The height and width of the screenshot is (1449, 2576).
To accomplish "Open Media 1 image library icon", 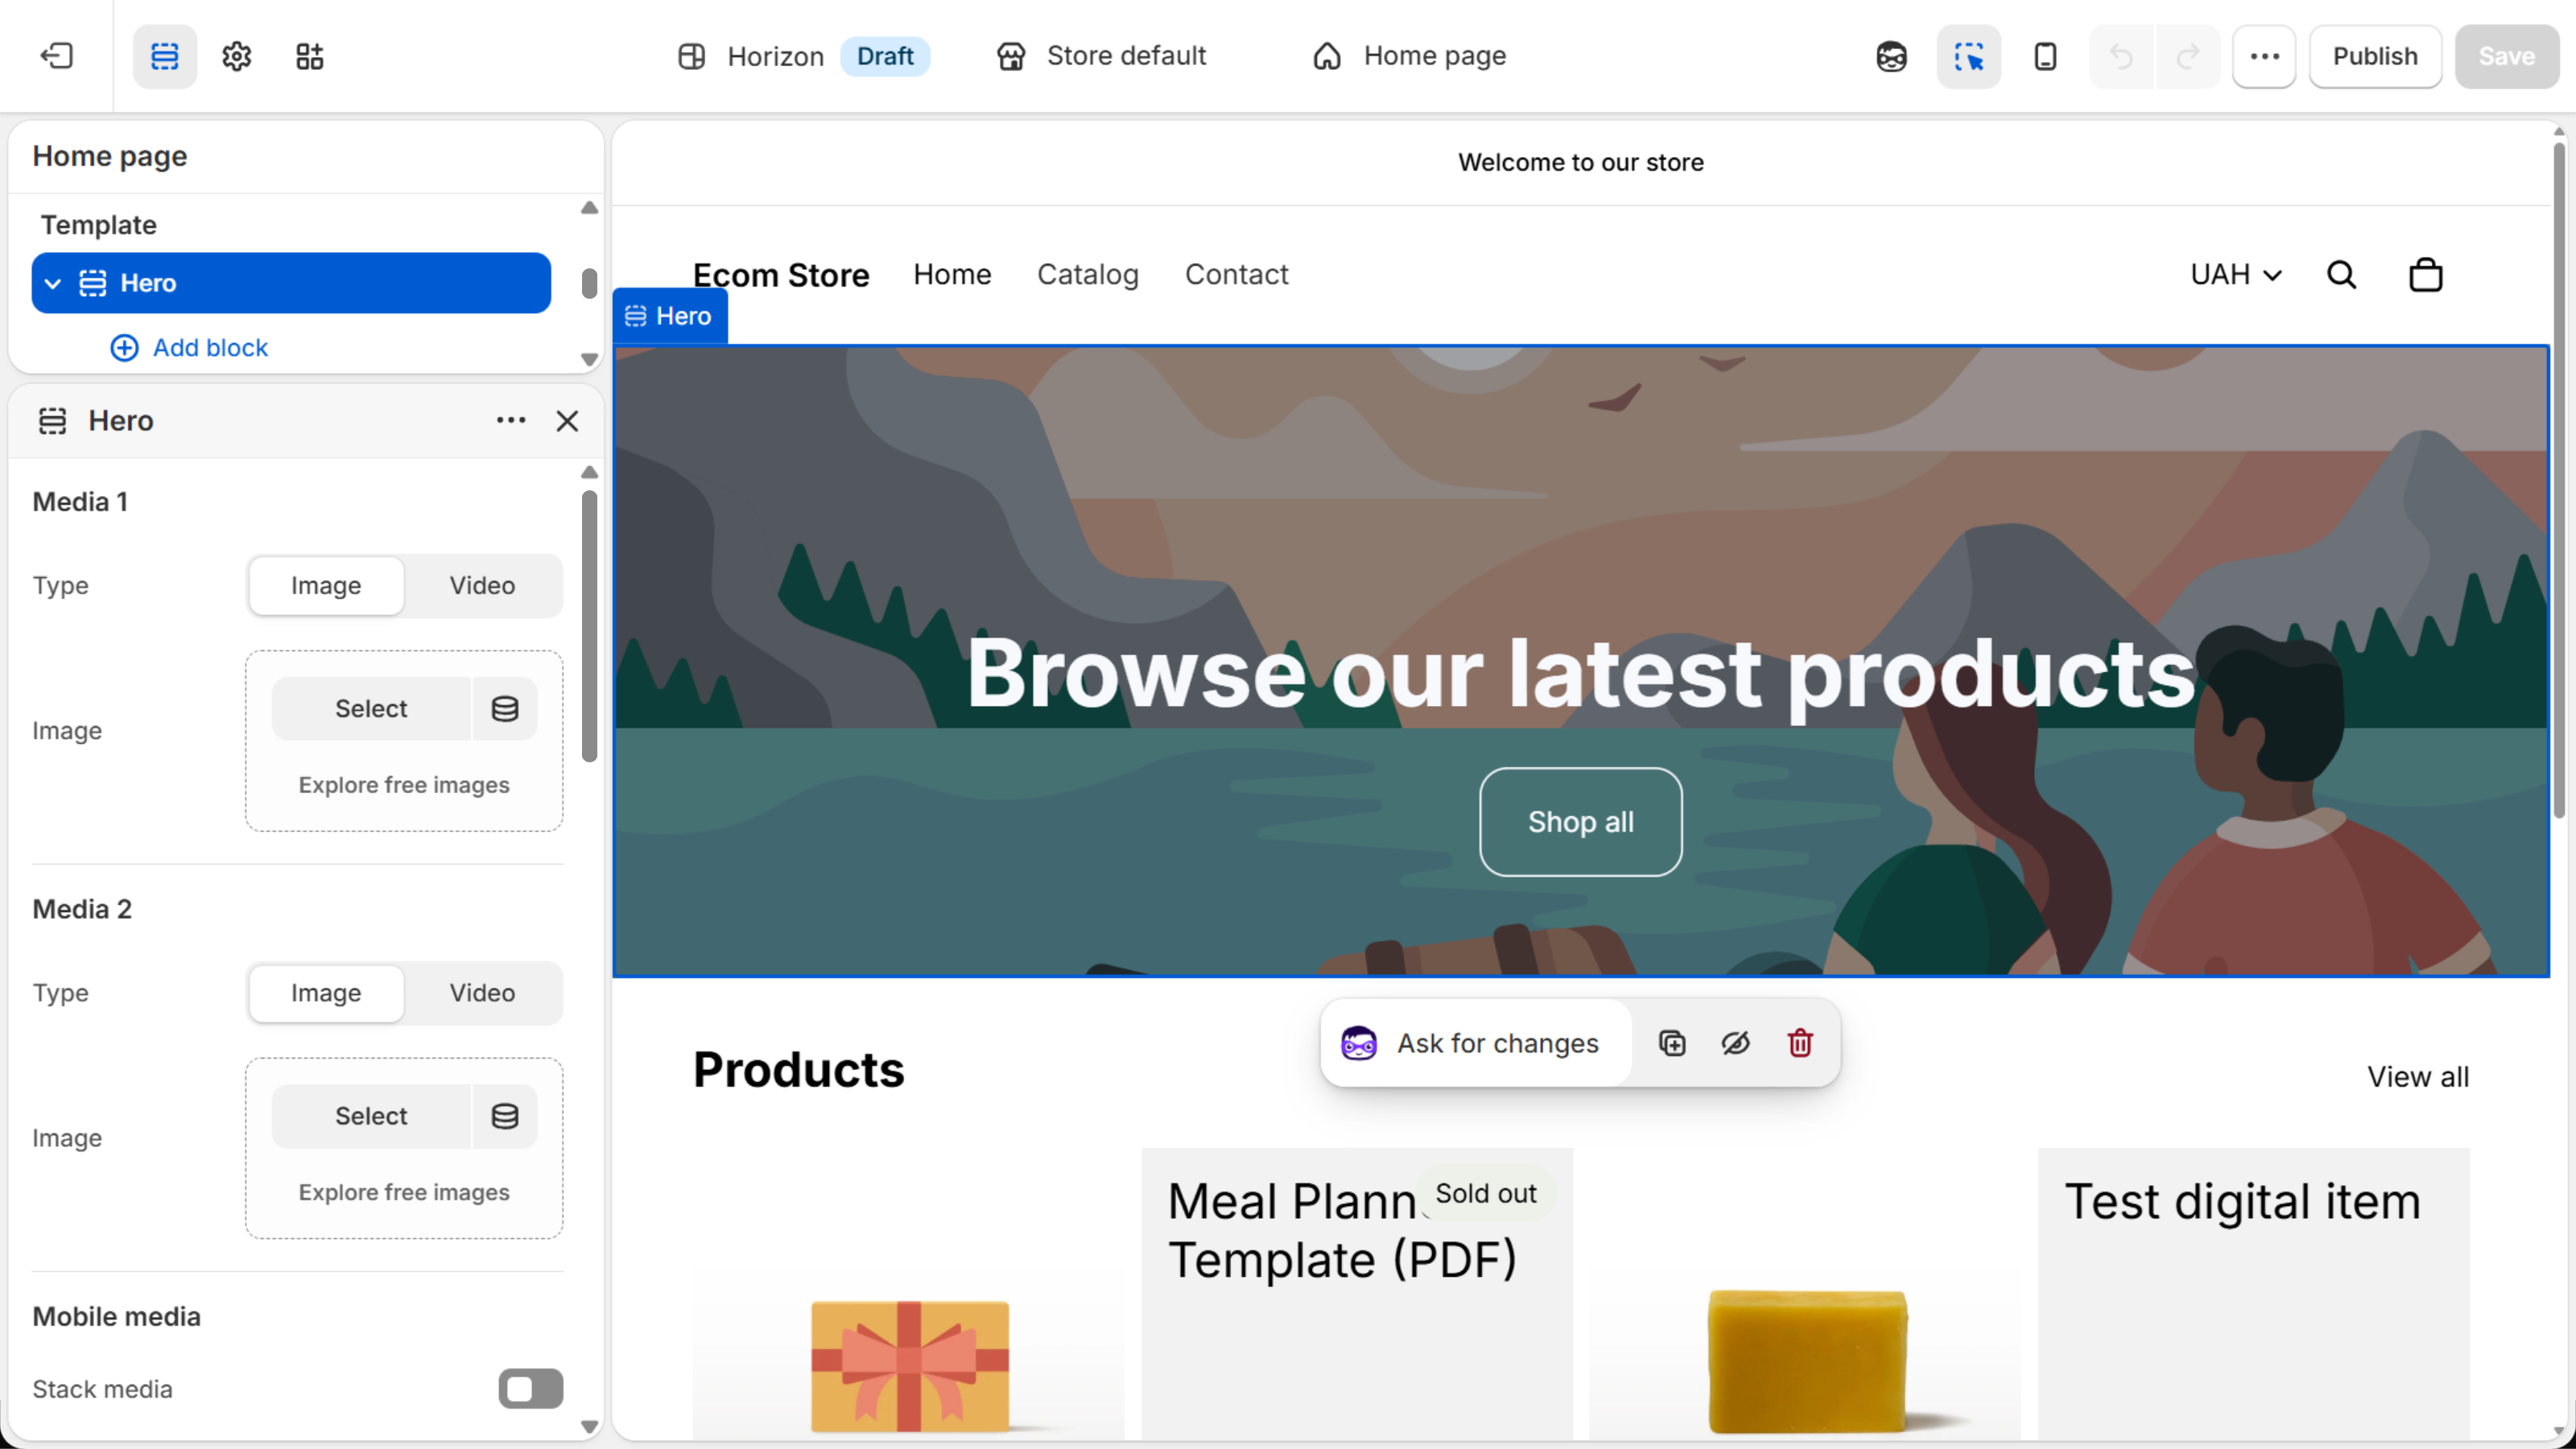I will 505,709.
